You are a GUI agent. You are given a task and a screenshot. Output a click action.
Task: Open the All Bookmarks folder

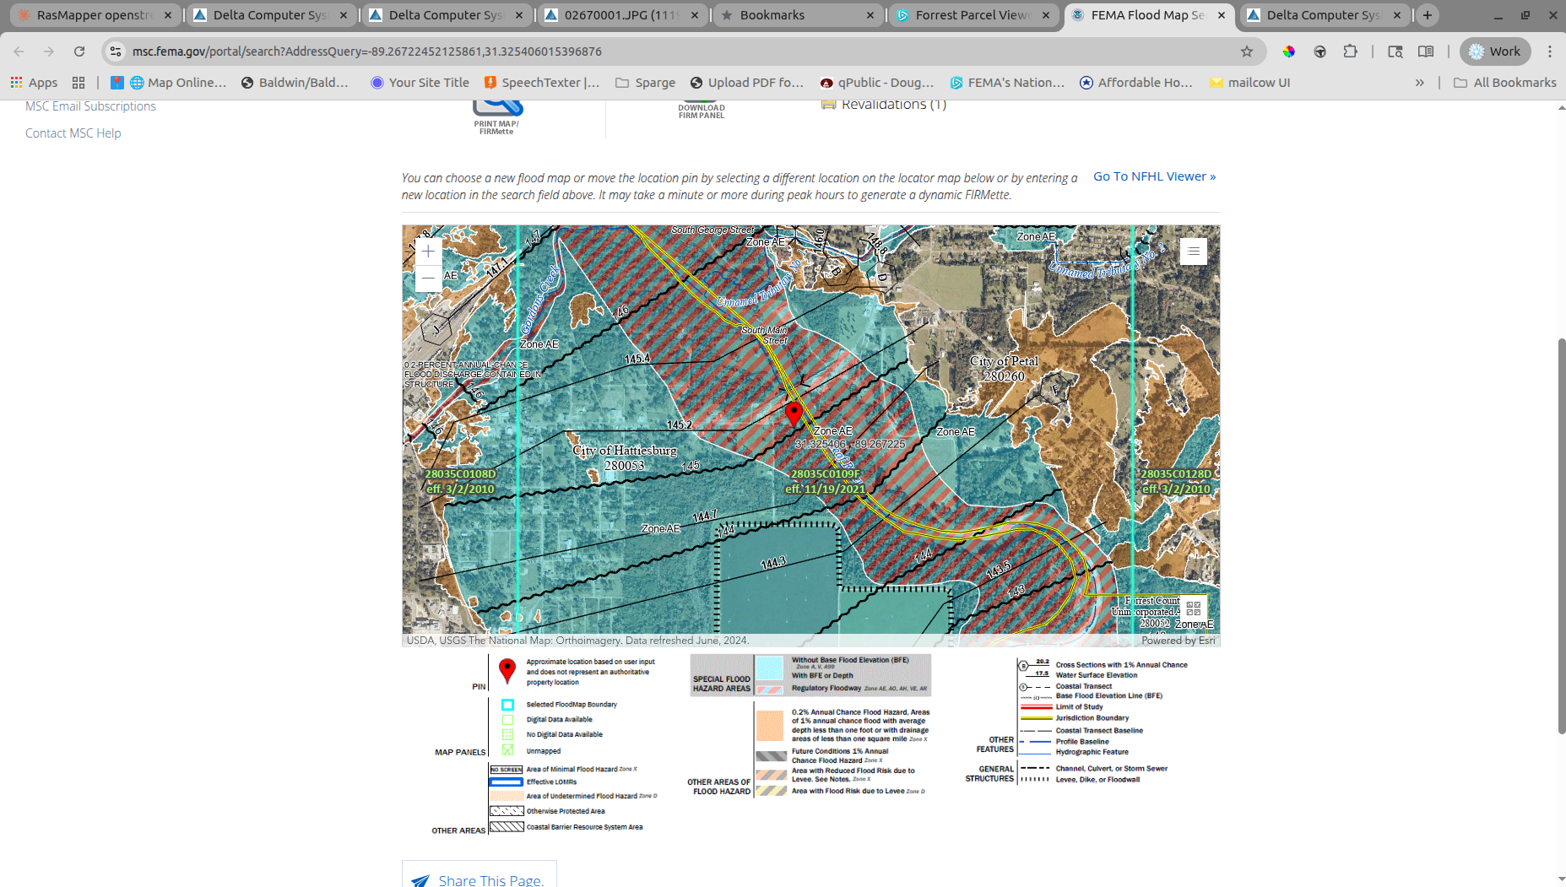click(x=1505, y=82)
